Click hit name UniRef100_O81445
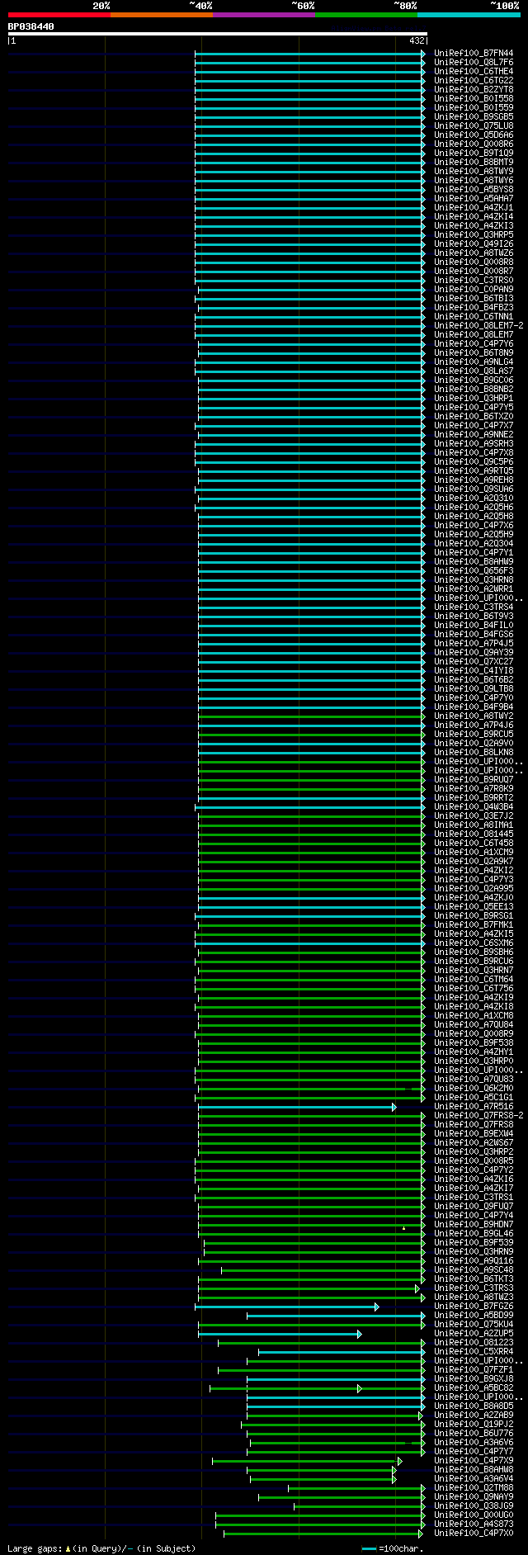 tap(474, 834)
